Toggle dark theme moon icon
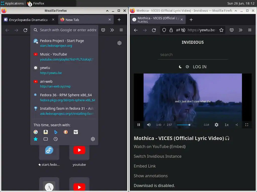Image resolution: width=257 pixels, height=192 pixels. click(x=180, y=67)
